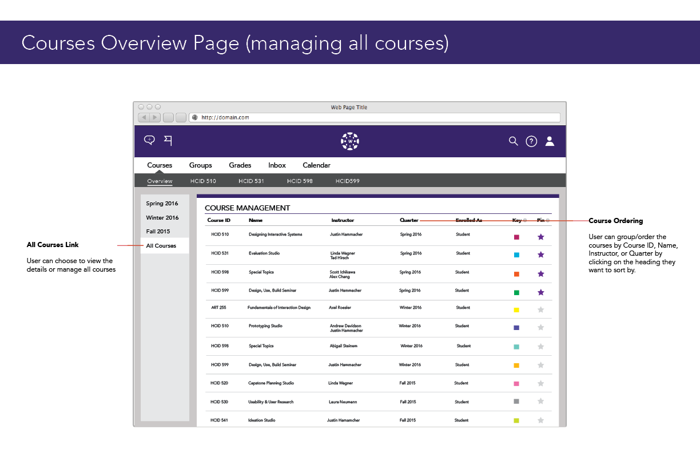
Task: Pin Prototyping Studio with its star
Action: (541, 328)
